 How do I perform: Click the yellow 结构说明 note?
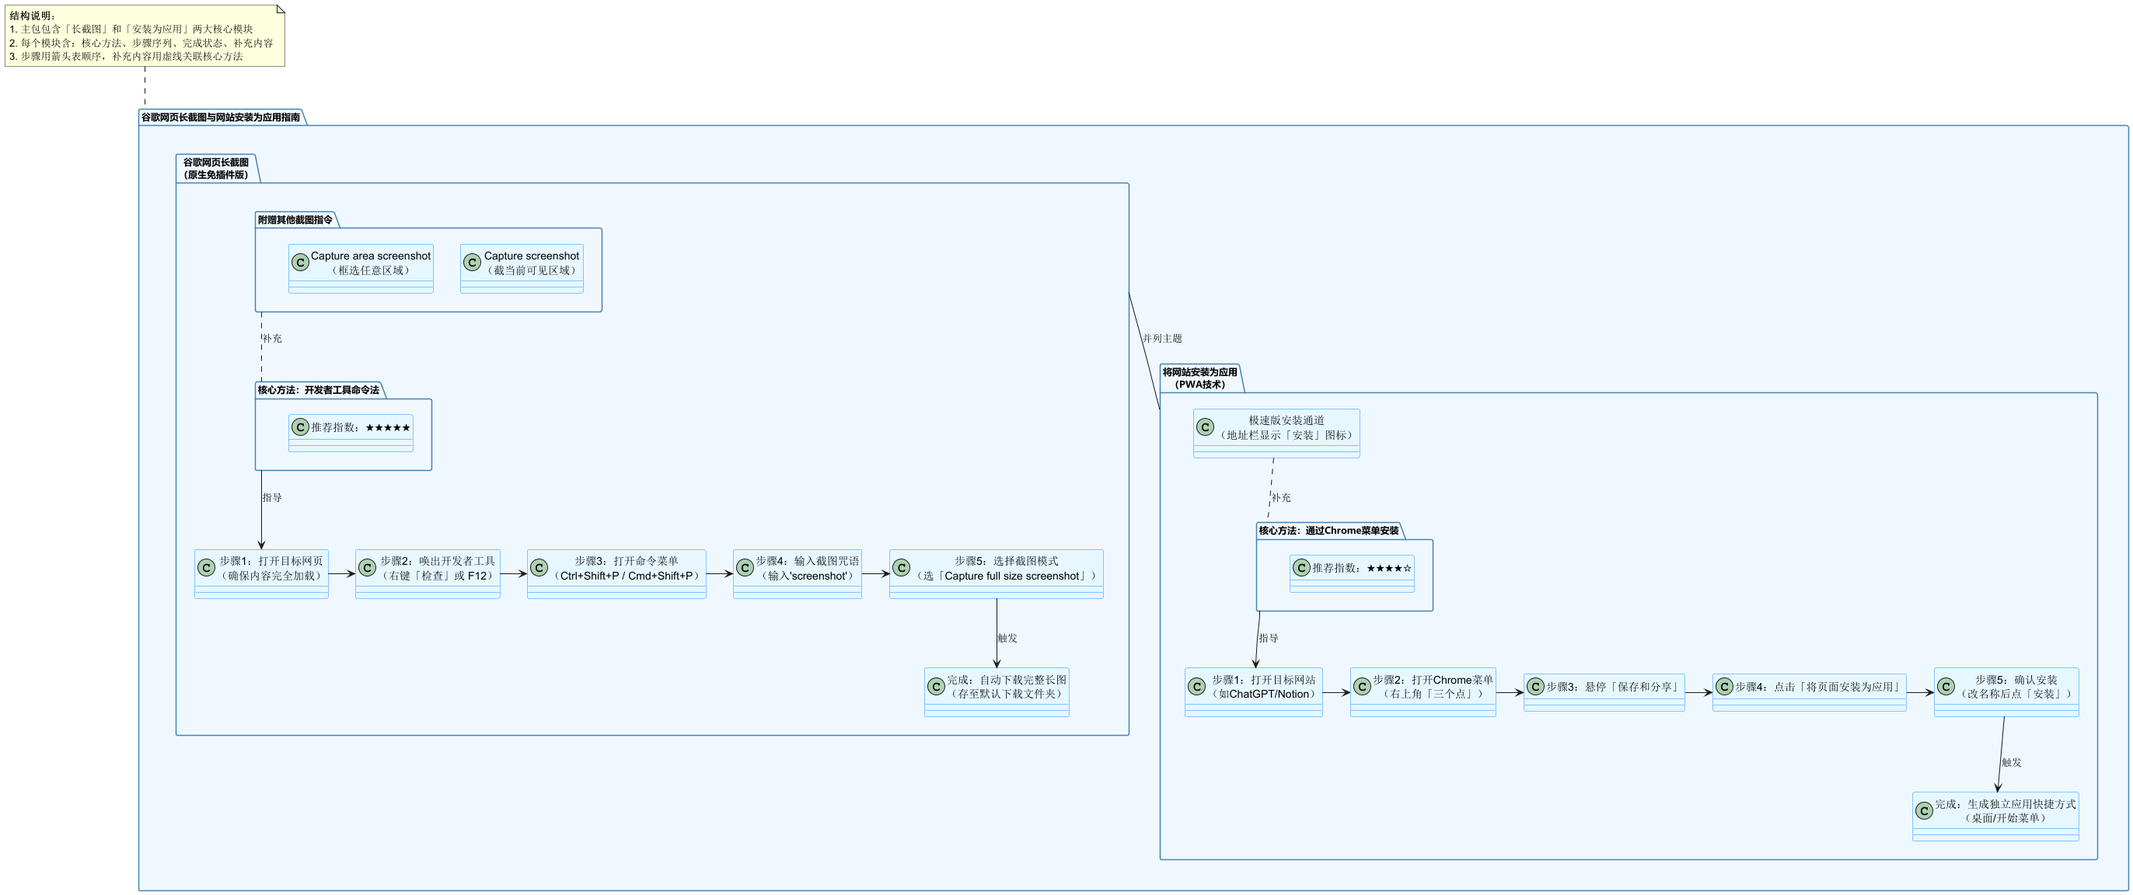145,37
